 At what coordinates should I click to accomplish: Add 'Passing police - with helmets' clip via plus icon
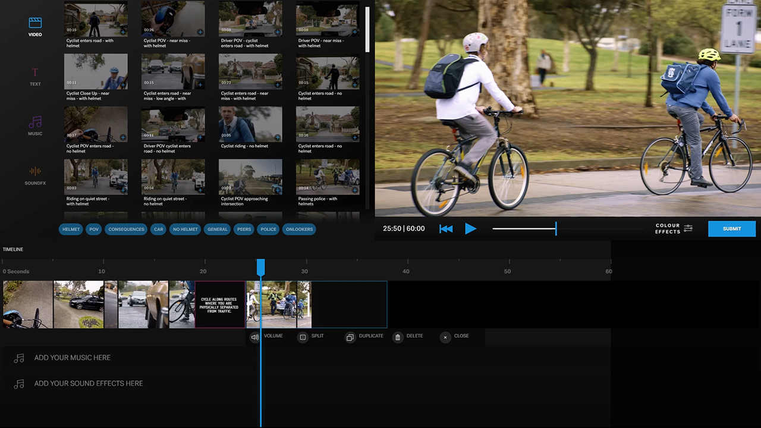(x=355, y=190)
